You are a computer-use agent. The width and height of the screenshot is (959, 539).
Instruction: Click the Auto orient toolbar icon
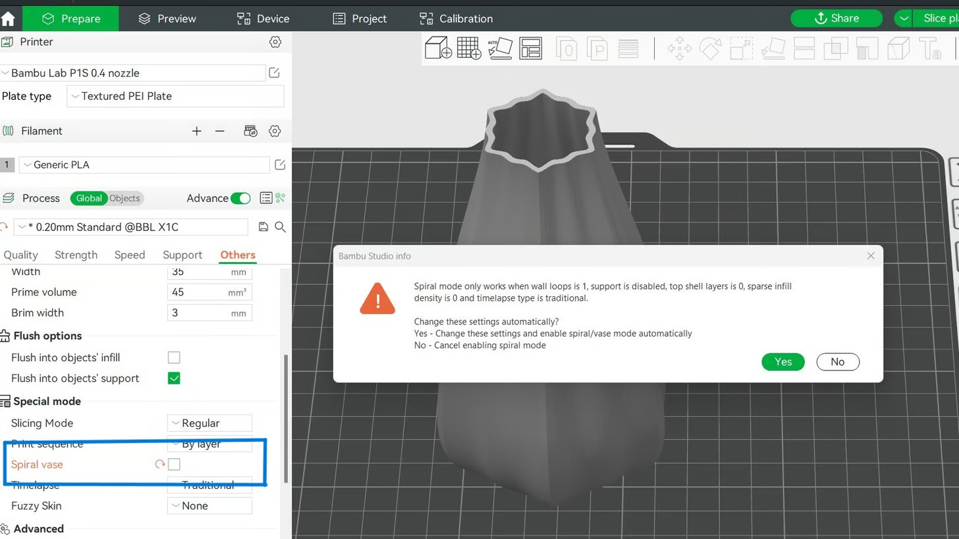pos(499,49)
